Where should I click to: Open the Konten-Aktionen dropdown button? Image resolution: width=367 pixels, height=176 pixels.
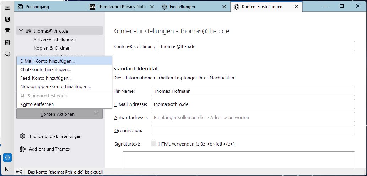59,114
